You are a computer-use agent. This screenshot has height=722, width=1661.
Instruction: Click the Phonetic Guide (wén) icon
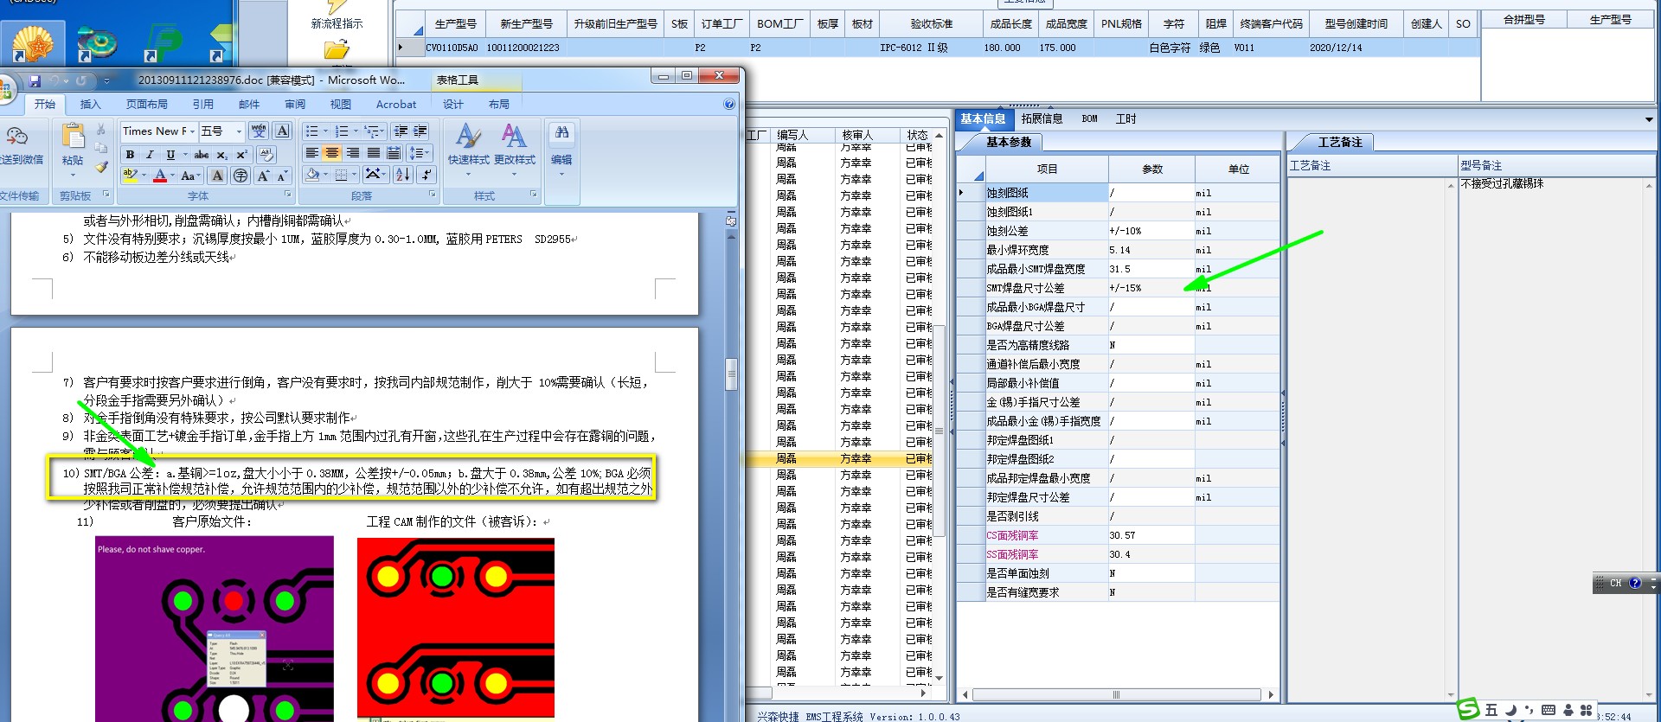[259, 131]
